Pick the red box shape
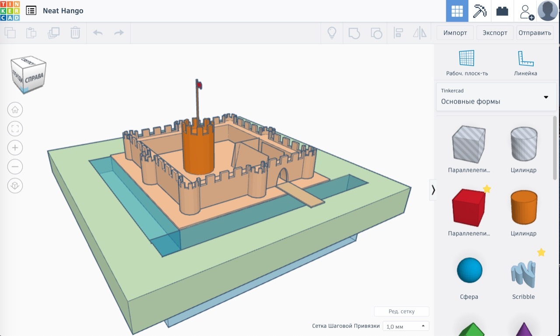 click(x=469, y=208)
